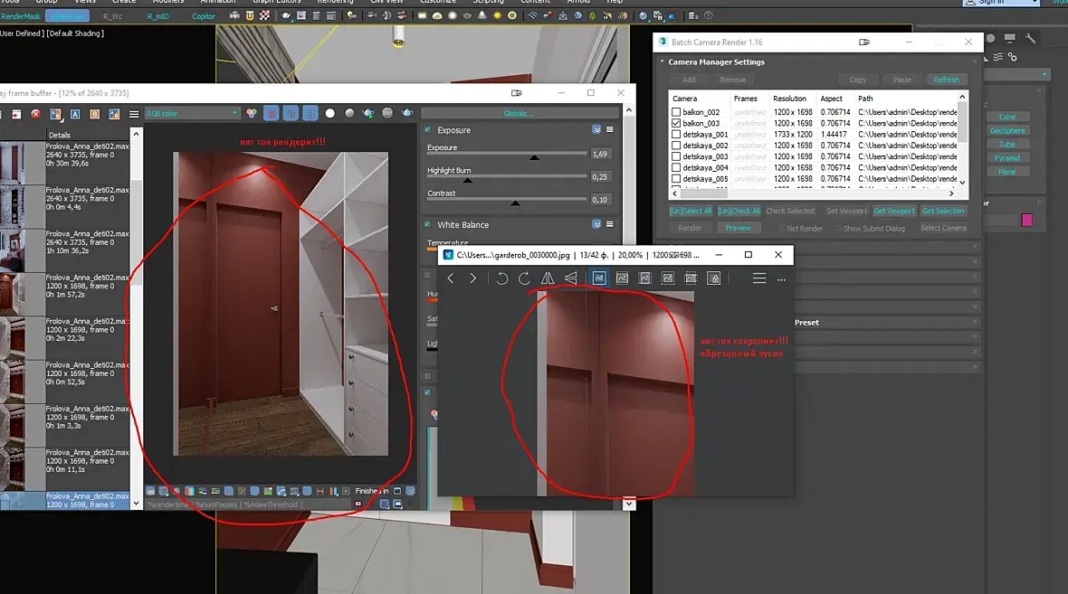Switch to monochromatic gray sphere icon
Image resolution: width=1068 pixels, height=594 pixels.
[349, 113]
